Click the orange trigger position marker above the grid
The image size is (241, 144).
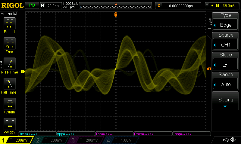point(116,14)
